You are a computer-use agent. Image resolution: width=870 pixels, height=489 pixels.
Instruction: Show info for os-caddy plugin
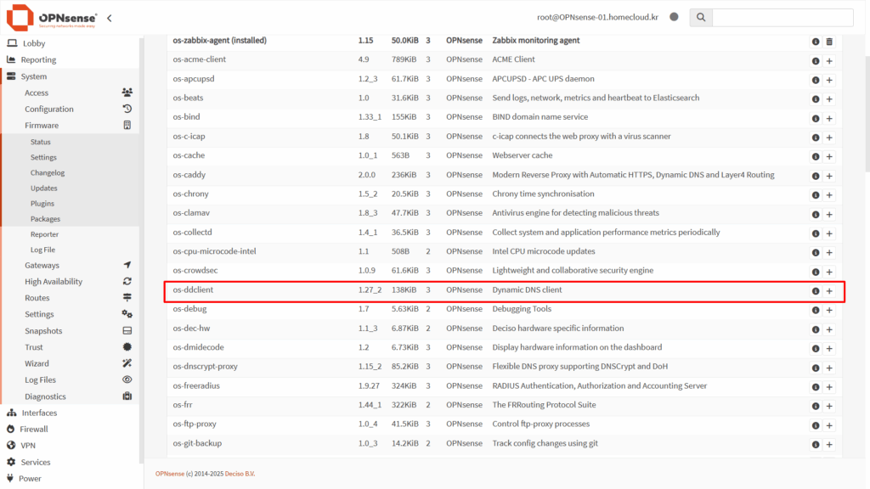(816, 176)
